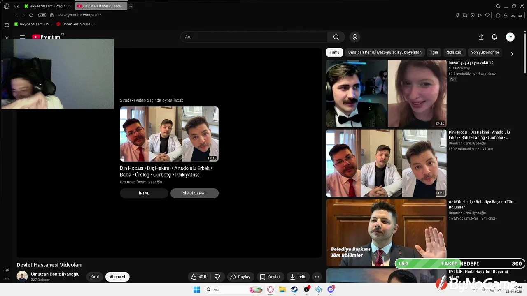Open the extensions cube icon
Viewport: 527px width, 296px height.
point(498,15)
